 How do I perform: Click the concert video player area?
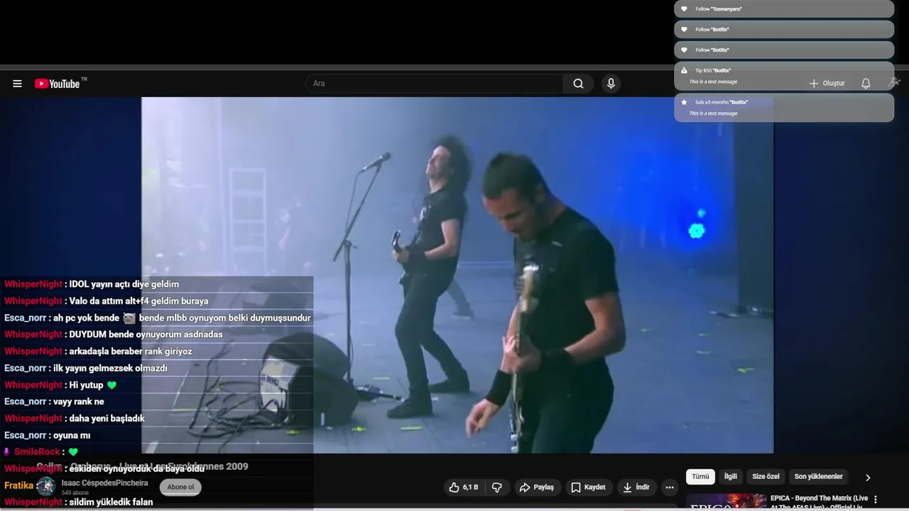pos(457,275)
